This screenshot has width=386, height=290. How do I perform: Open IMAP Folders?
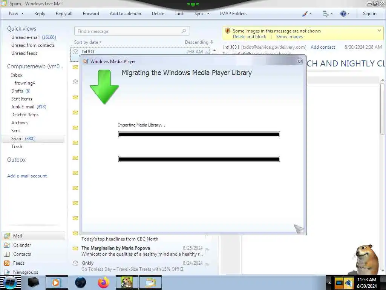(x=233, y=14)
